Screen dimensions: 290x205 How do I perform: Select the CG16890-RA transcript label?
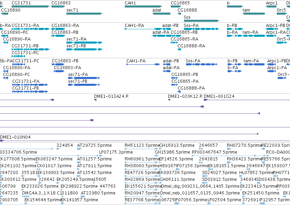point(17,39)
